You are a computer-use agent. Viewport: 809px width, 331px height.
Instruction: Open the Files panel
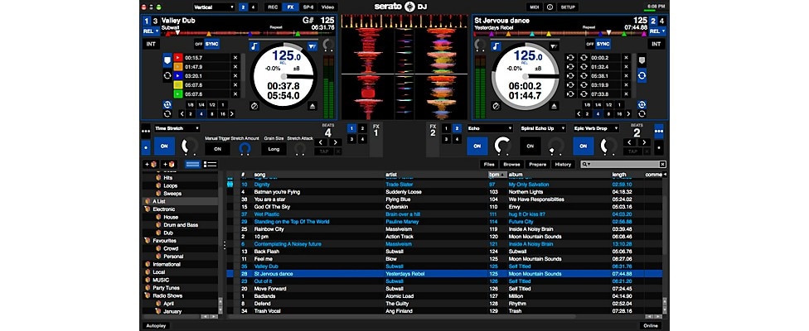coord(488,164)
